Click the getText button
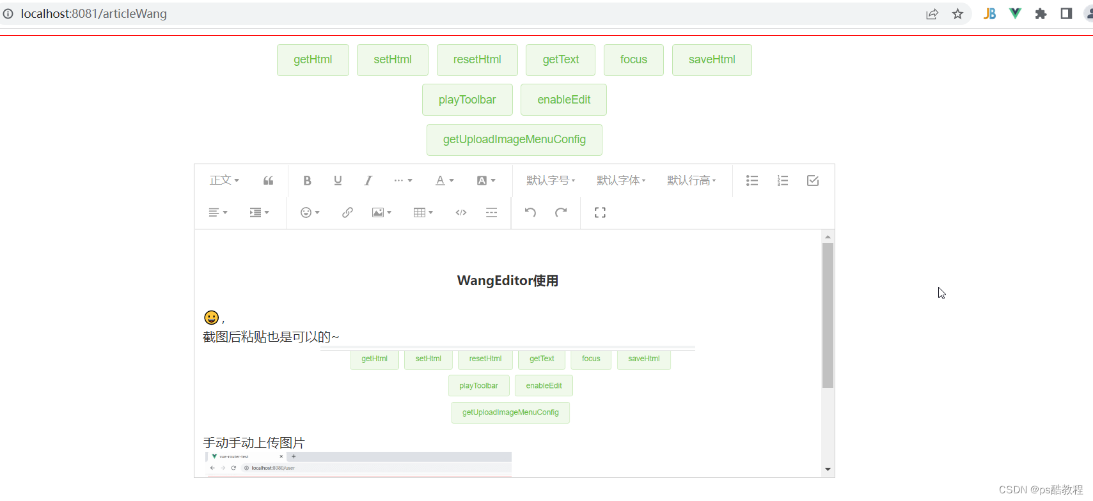 560,60
